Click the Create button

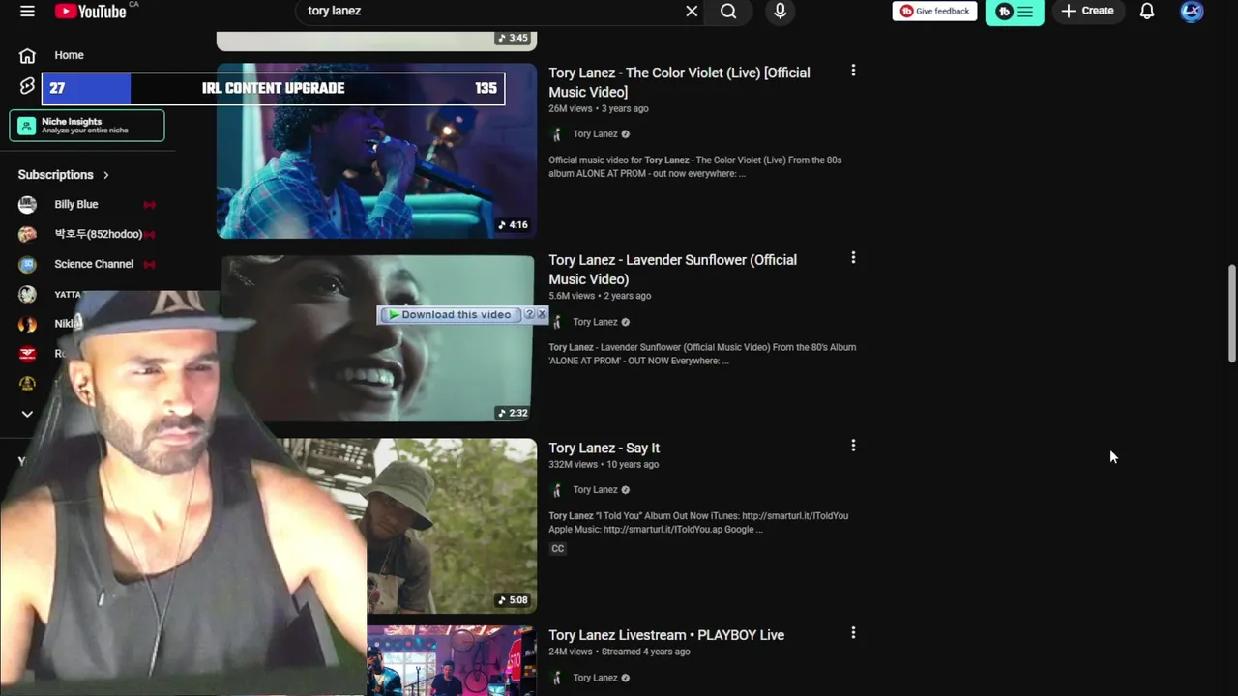coord(1088,11)
